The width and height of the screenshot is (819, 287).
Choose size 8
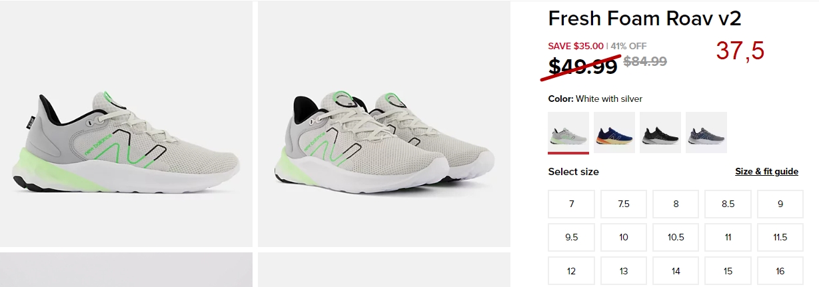click(x=676, y=204)
